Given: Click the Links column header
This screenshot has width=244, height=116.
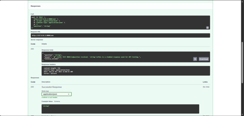Looking at the screenshot, I should click(205, 82).
